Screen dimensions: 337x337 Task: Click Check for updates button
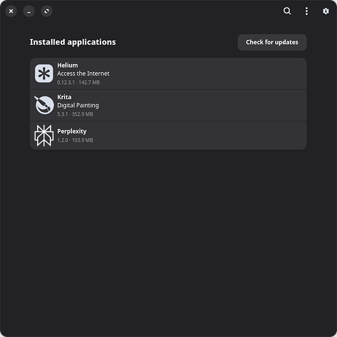coord(272,42)
